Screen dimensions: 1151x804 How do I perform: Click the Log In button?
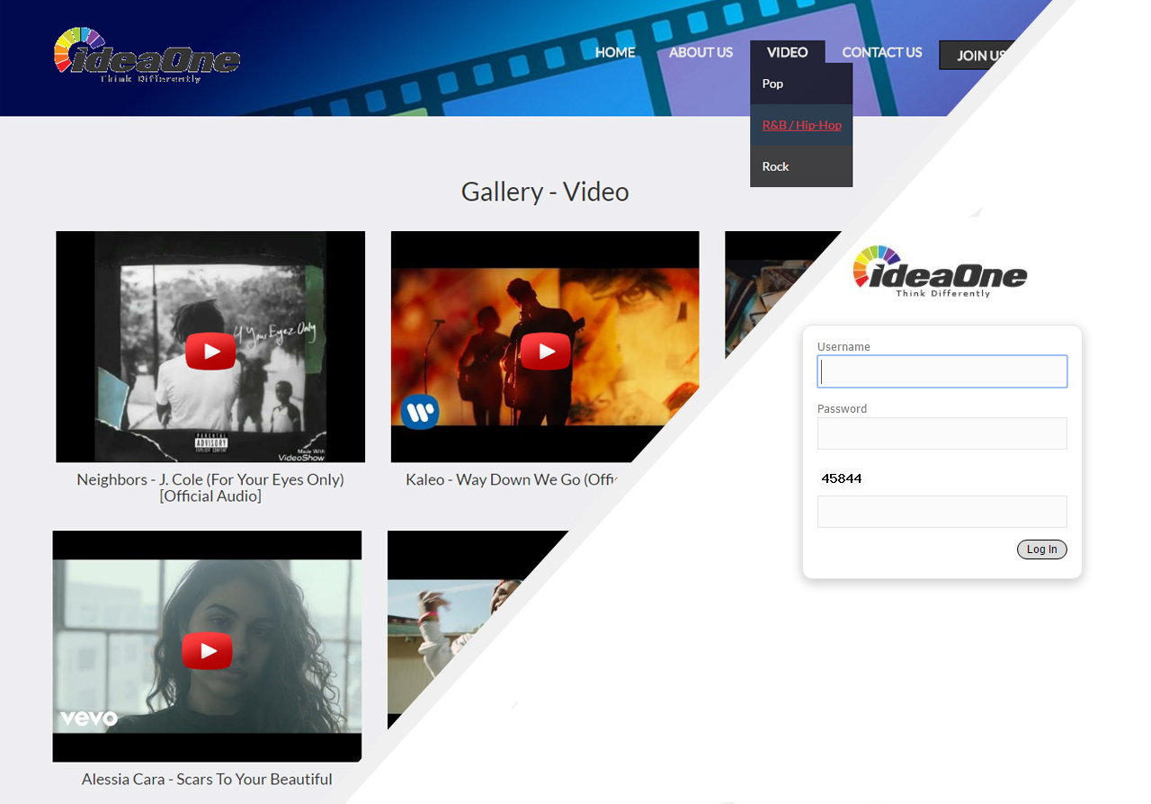(1042, 549)
